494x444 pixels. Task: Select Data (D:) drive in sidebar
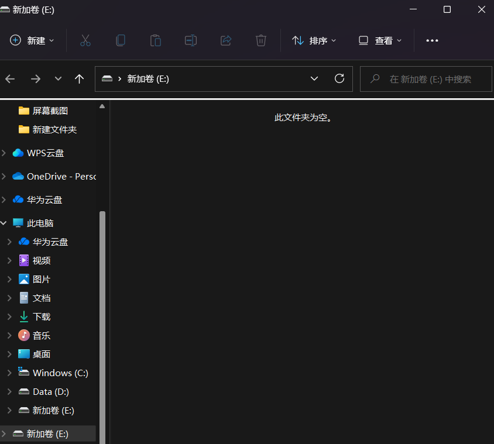click(x=50, y=391)
